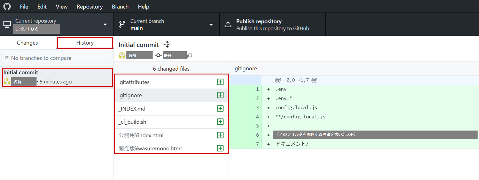The width and height of the screenshot is (479, 180).
Task: Focus the No branches to compare field
Action: click(x=56, y=58)
